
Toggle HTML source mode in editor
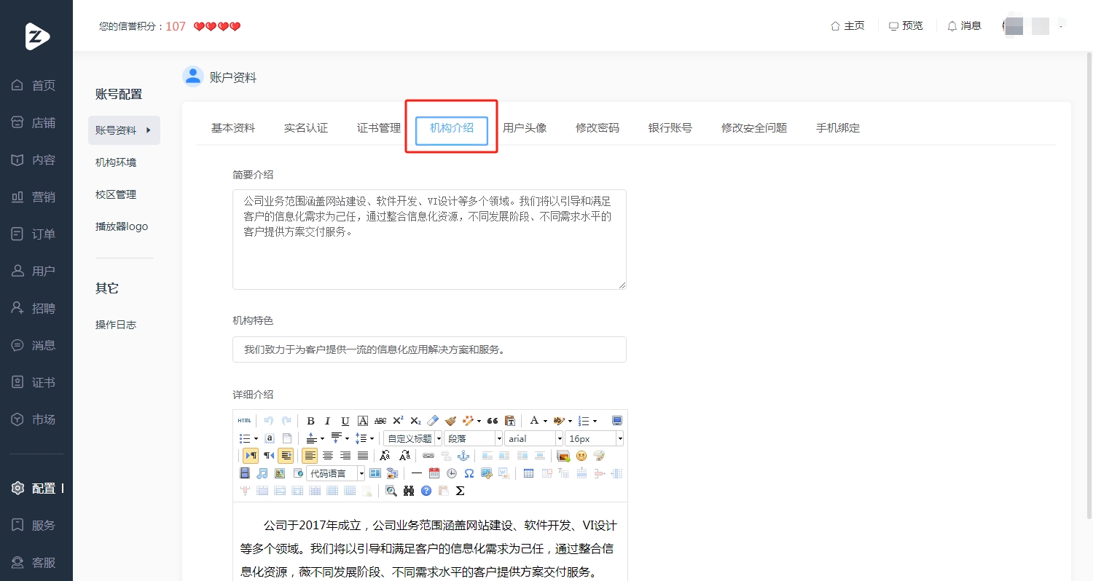[x=244, y=421]
